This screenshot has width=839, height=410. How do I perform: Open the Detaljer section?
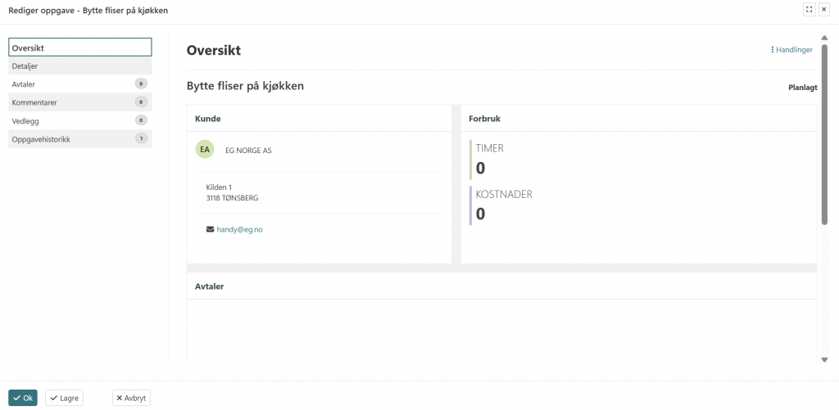click(79, 66)
